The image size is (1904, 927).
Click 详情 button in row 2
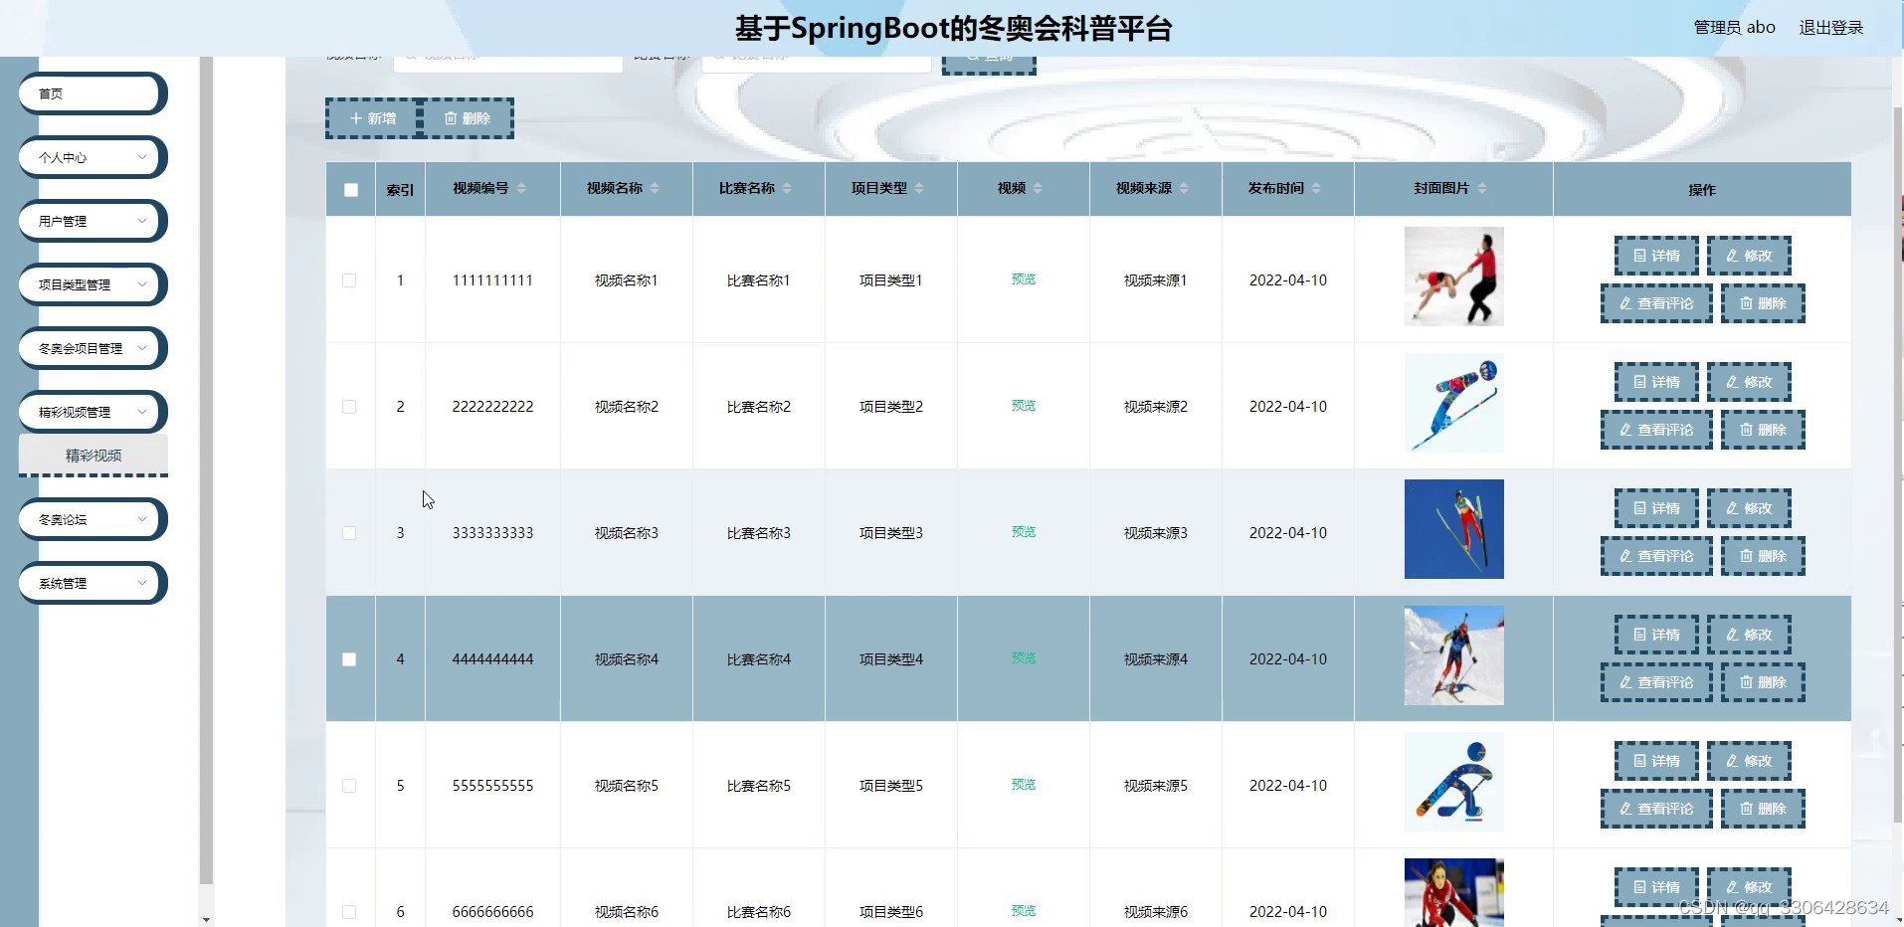[1656, 382]
